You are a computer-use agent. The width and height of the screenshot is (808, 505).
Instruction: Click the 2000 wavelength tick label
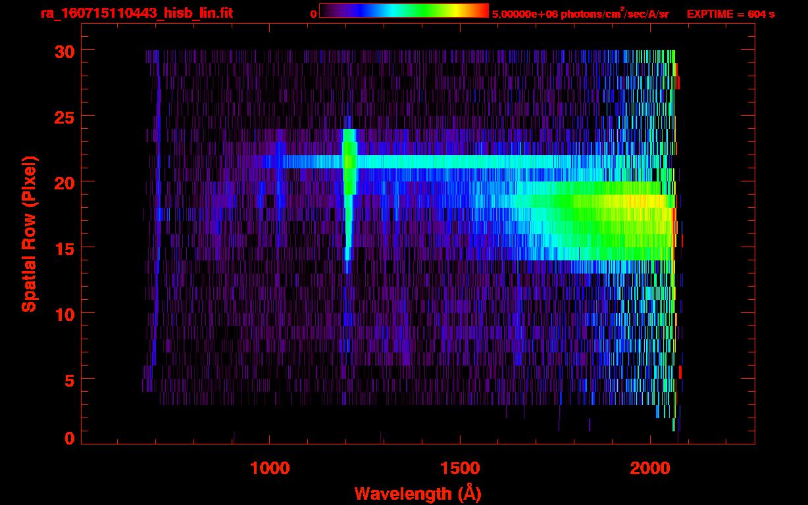click(x=650, y=468)
